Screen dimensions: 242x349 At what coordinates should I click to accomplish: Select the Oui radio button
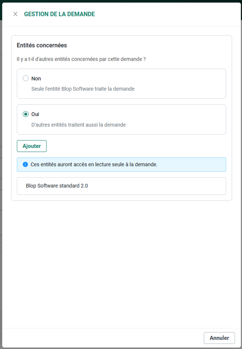(x=26, y=114)
